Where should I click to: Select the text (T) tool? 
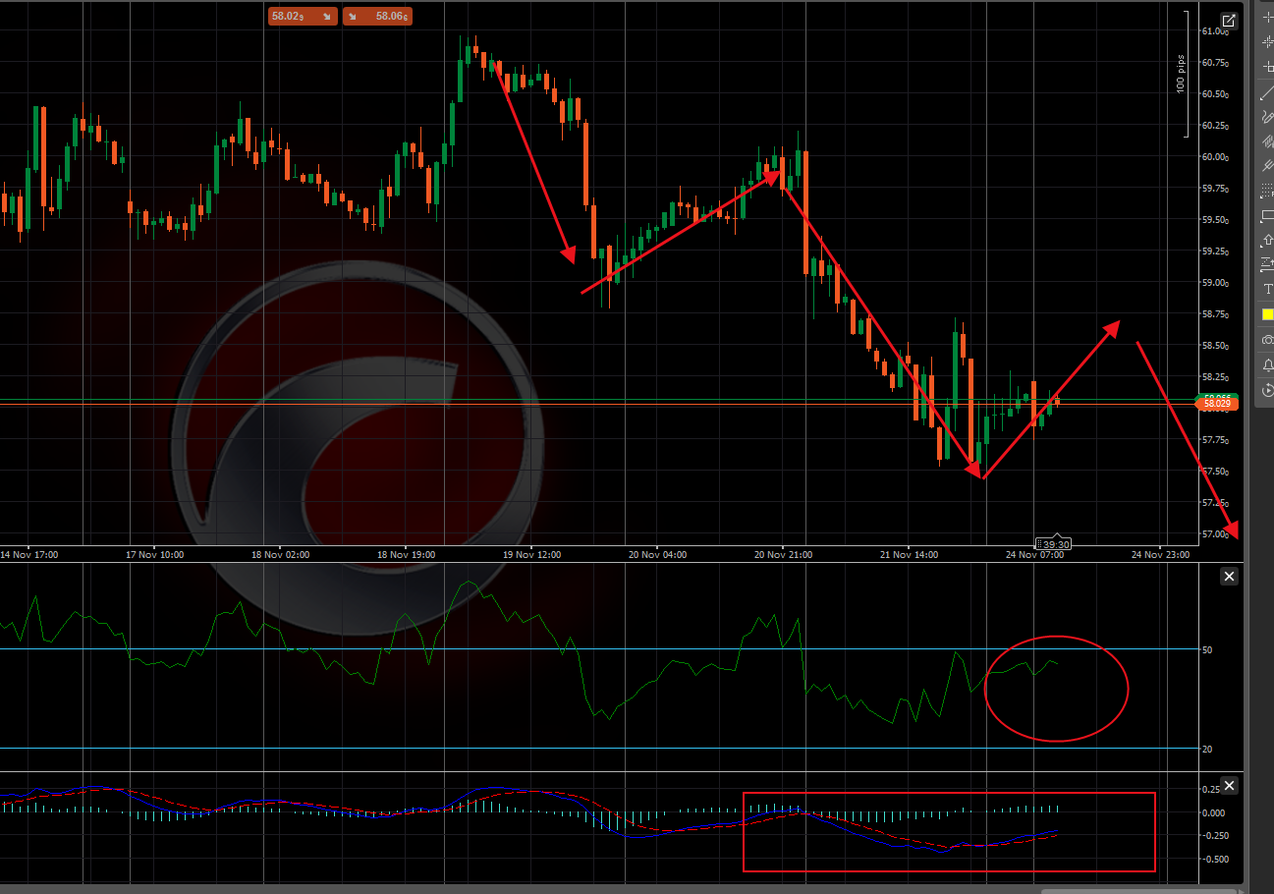coord(1267,289)
